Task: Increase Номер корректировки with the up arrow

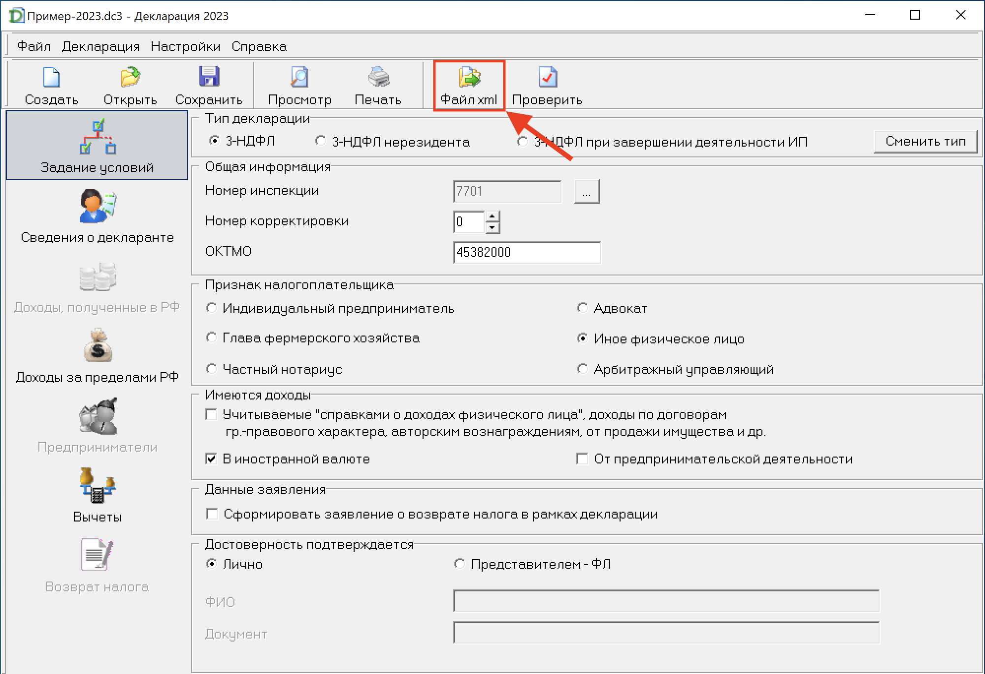Action: (x=492, y=216)
